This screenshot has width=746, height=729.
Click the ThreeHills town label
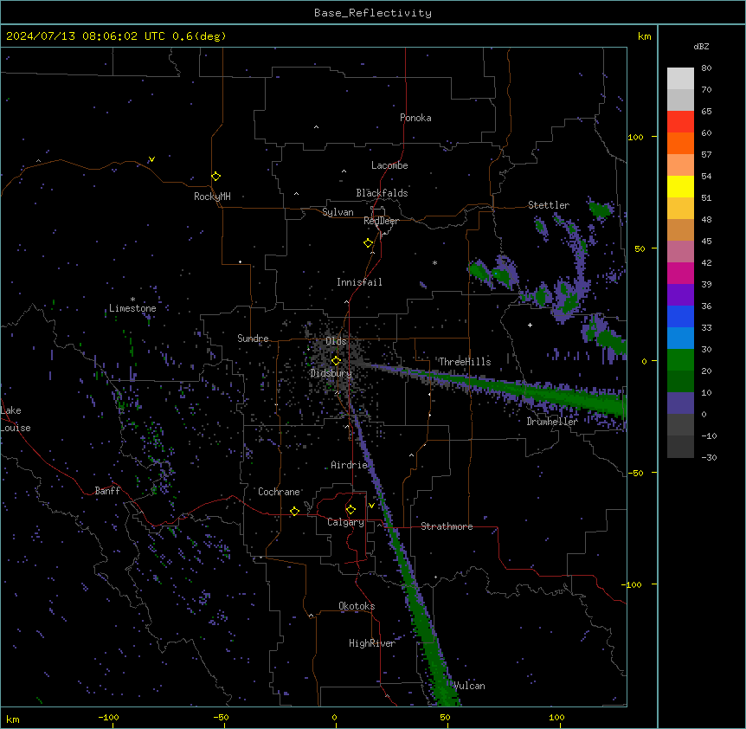click(465, 362)
